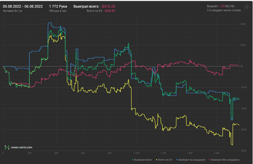Click the -$400 y-axis label
Viewport: 253px width, 164px height.
[243, 108]
